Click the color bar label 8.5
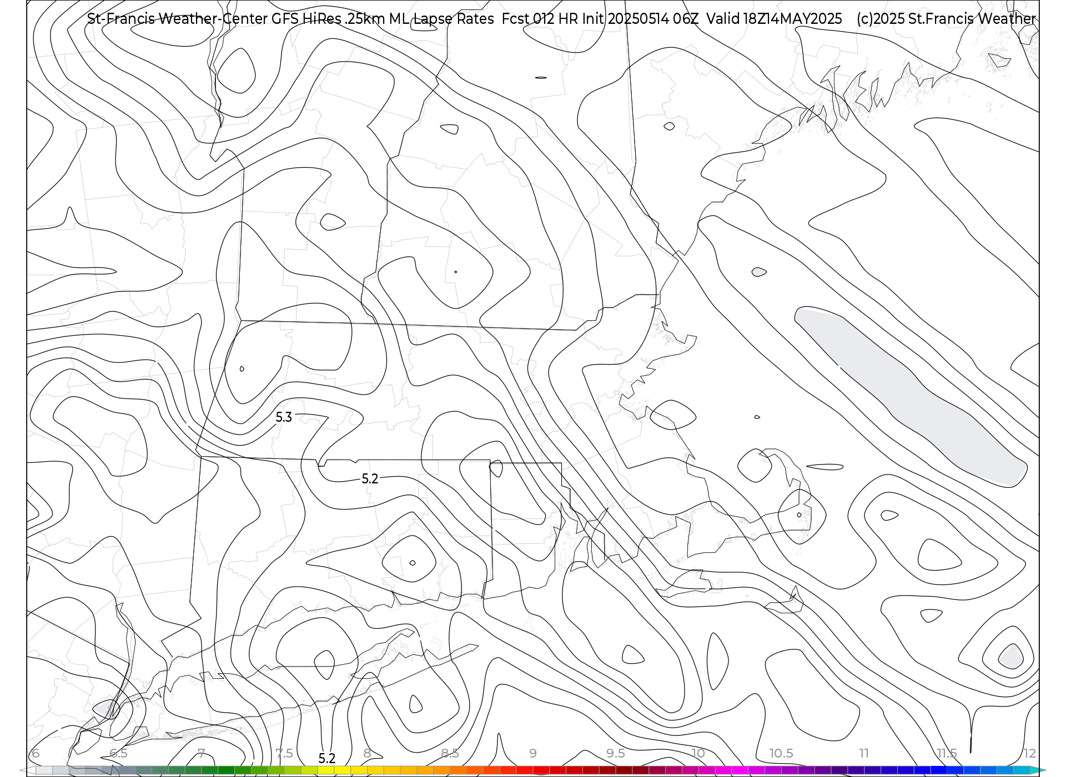This screenshot has height=777, width=1066. pyautogui.click(x=450, y=753)
